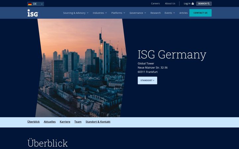Go to the Articles page
Image resolution: width=239 pixels, height=149 pixels.
[183, 13]
